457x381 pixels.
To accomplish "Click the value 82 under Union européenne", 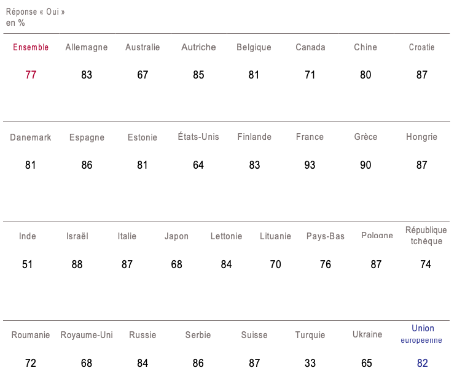I will [422, 363].
